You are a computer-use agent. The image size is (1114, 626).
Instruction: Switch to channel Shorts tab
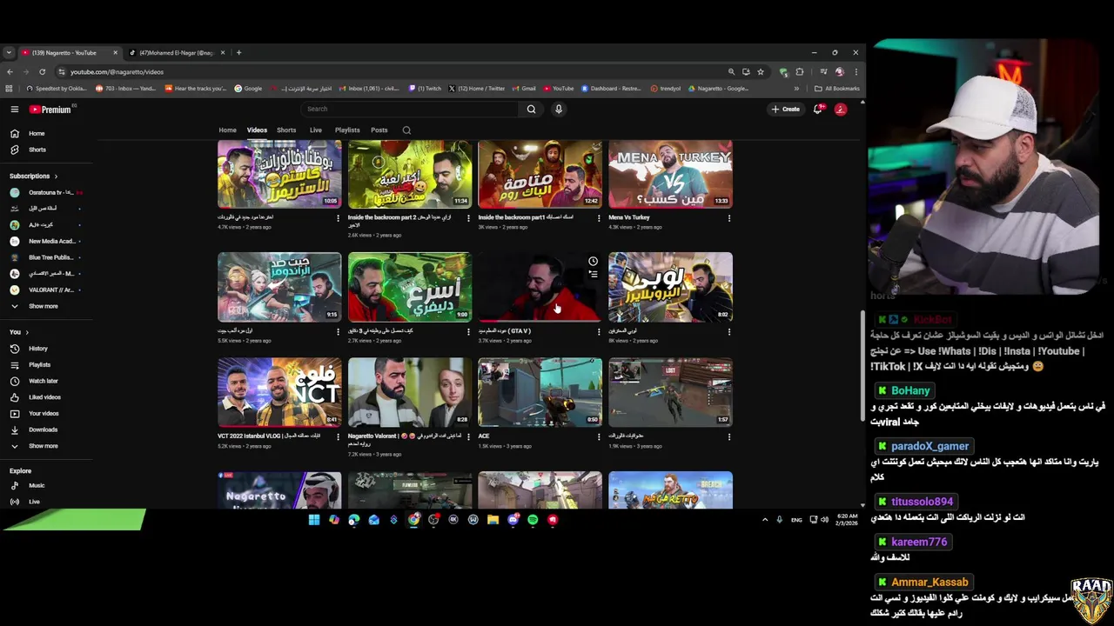[286, 130]
